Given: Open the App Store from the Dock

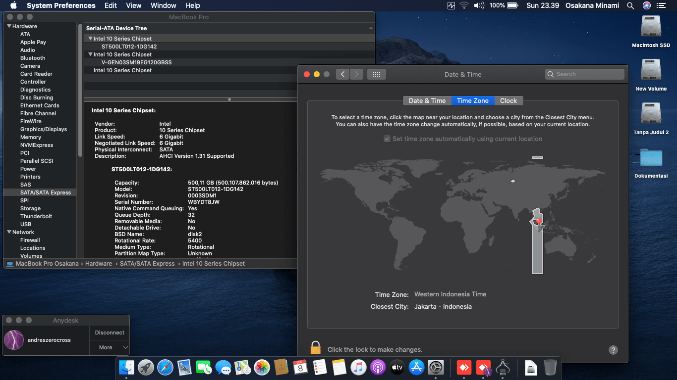Looking at the screenshot, I should (x=416, y=368).
